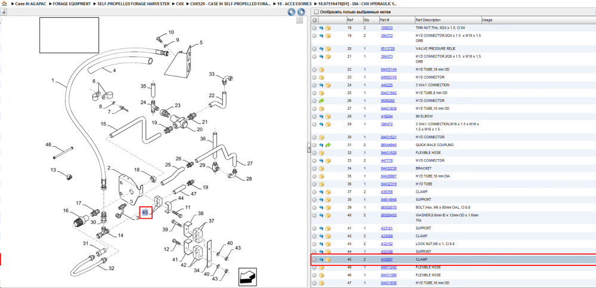Image resolution: width=596 pixels, height=288 pixels.
Task: Select the 'HYD TUBE,18 mm OD' description
Action: (433, 70)
